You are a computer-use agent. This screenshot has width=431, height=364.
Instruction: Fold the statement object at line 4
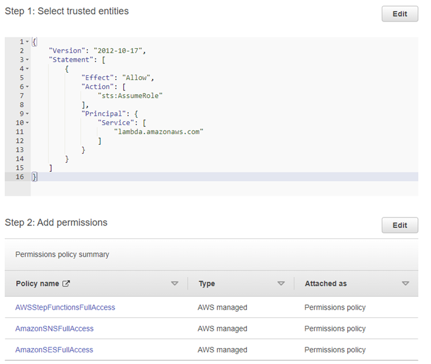(27, 69)
